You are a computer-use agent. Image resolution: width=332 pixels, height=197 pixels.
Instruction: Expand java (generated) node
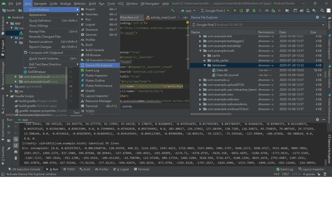(x=11, y=86)
